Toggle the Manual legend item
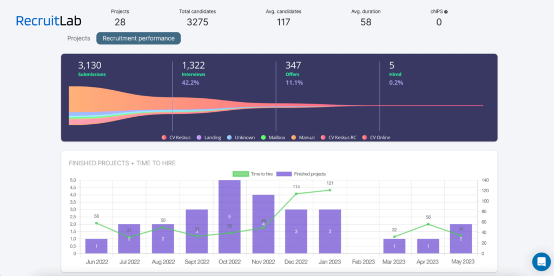554x276 pixels. point(303,137)
